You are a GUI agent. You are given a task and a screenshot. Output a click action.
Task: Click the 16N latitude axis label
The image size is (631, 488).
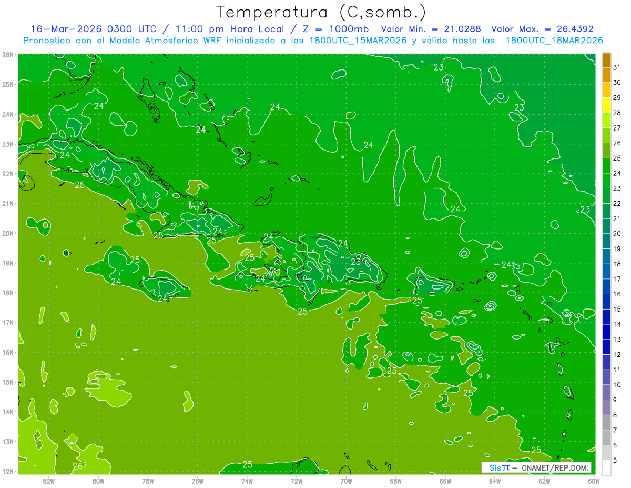pos(7,352)
